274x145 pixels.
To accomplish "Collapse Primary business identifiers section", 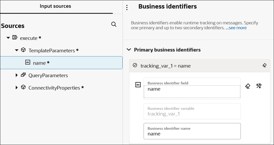I will (129, 50).
